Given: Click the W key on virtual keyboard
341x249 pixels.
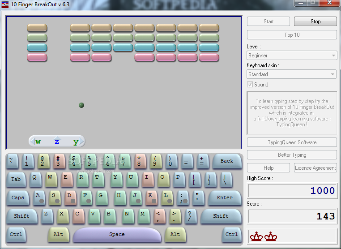Looking at the screenshot, I should pos(51,179).
